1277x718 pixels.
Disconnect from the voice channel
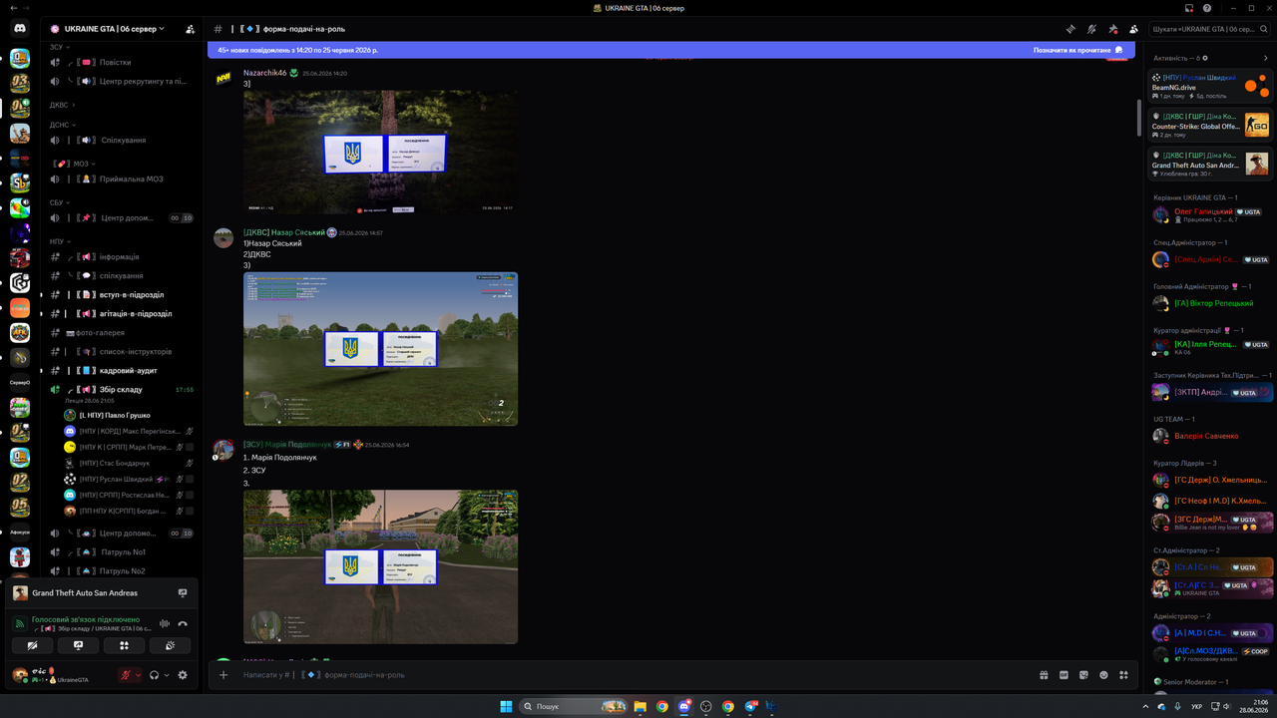(183, 624)
